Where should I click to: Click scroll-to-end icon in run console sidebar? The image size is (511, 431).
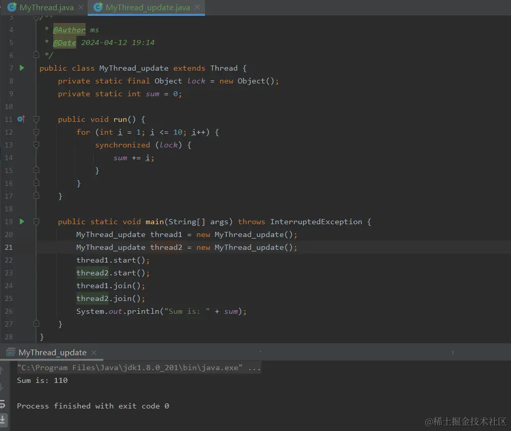(3, 419)
